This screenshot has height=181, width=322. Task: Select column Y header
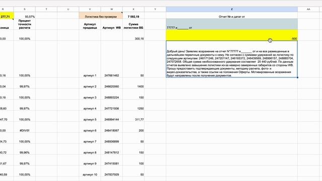155,9
